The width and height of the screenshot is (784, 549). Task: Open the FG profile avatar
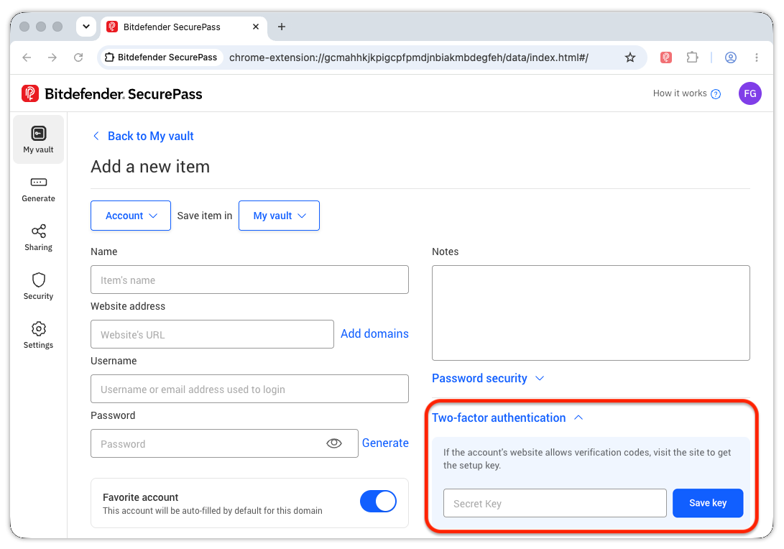750,93
